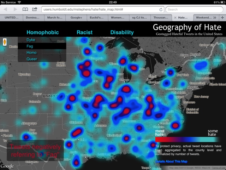
Task: Click the Houston label on map
Action: tap(85, 155)
